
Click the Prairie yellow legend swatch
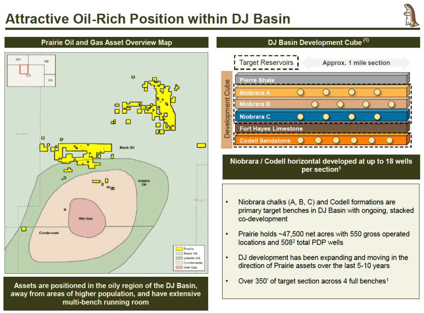pyautogui.click(x=179, y=249)
